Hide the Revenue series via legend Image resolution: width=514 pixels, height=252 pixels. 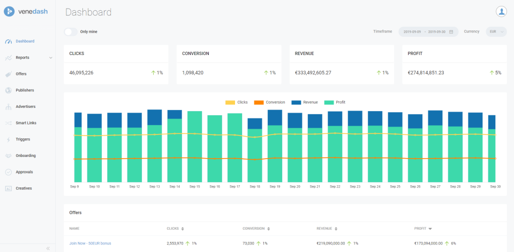pyautogui.click(x=305, y=103)
